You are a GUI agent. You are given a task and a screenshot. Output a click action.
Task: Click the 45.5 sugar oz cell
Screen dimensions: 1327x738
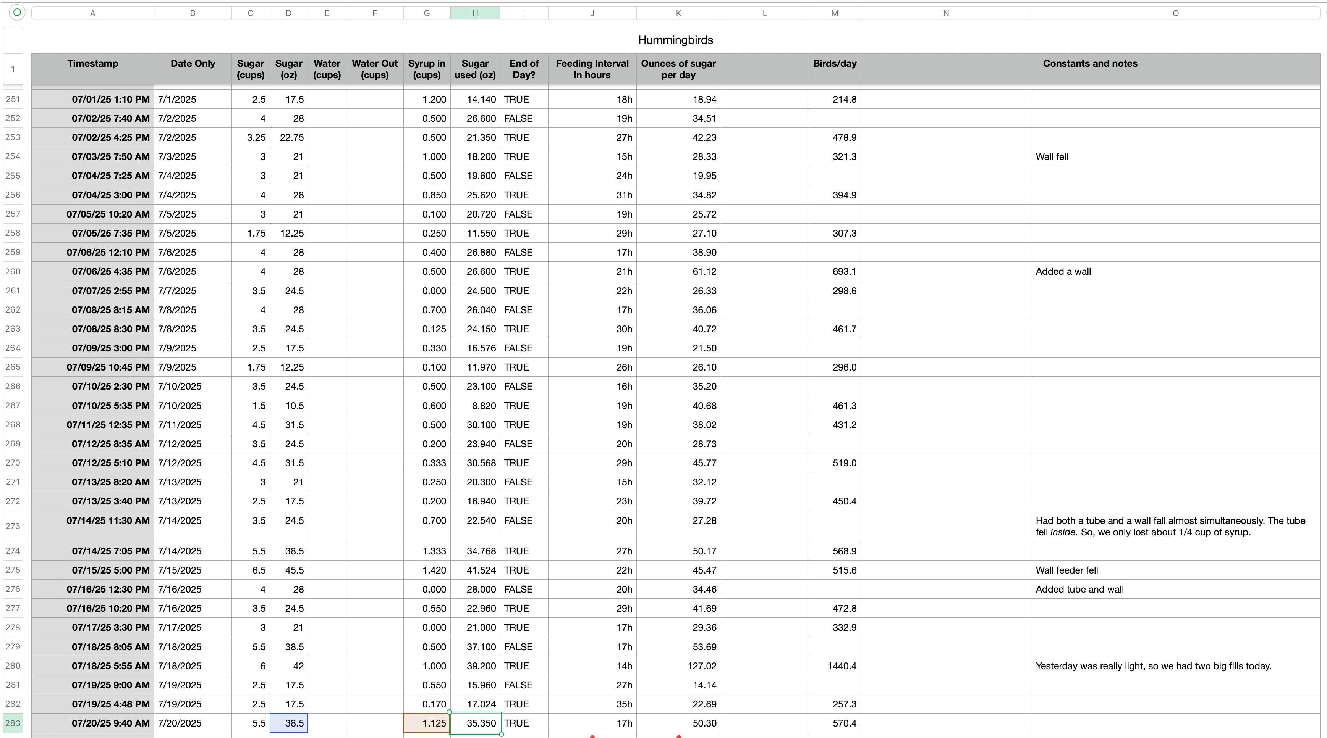tap(288, 570)
